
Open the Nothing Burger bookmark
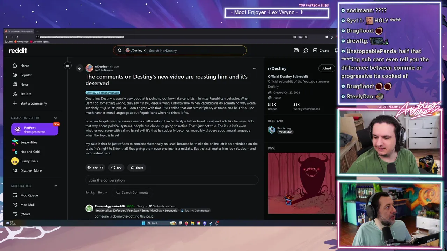(x=21, y=41)
